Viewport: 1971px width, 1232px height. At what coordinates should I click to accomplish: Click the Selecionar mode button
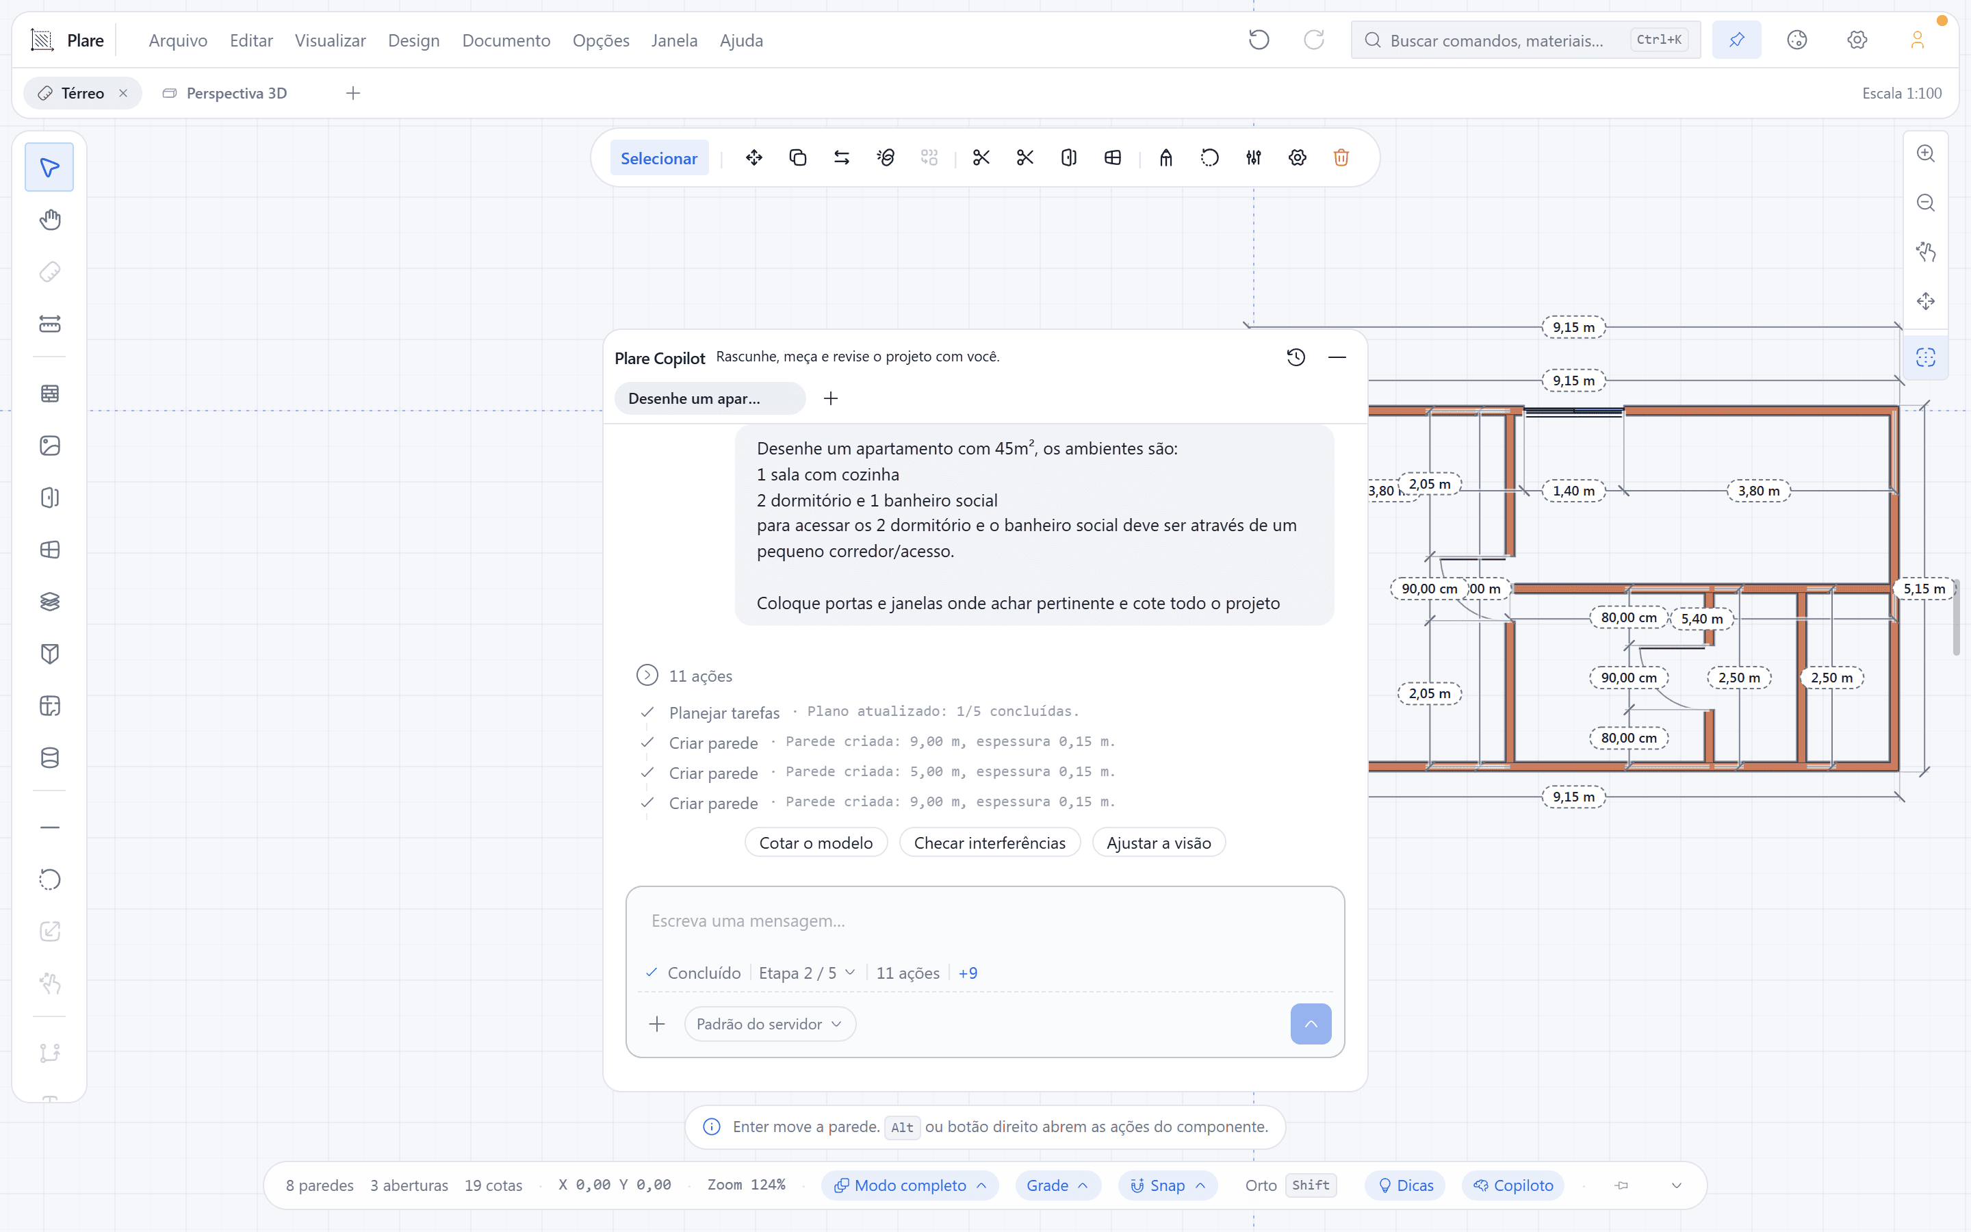pyautogui.click(x=659, y=158)
